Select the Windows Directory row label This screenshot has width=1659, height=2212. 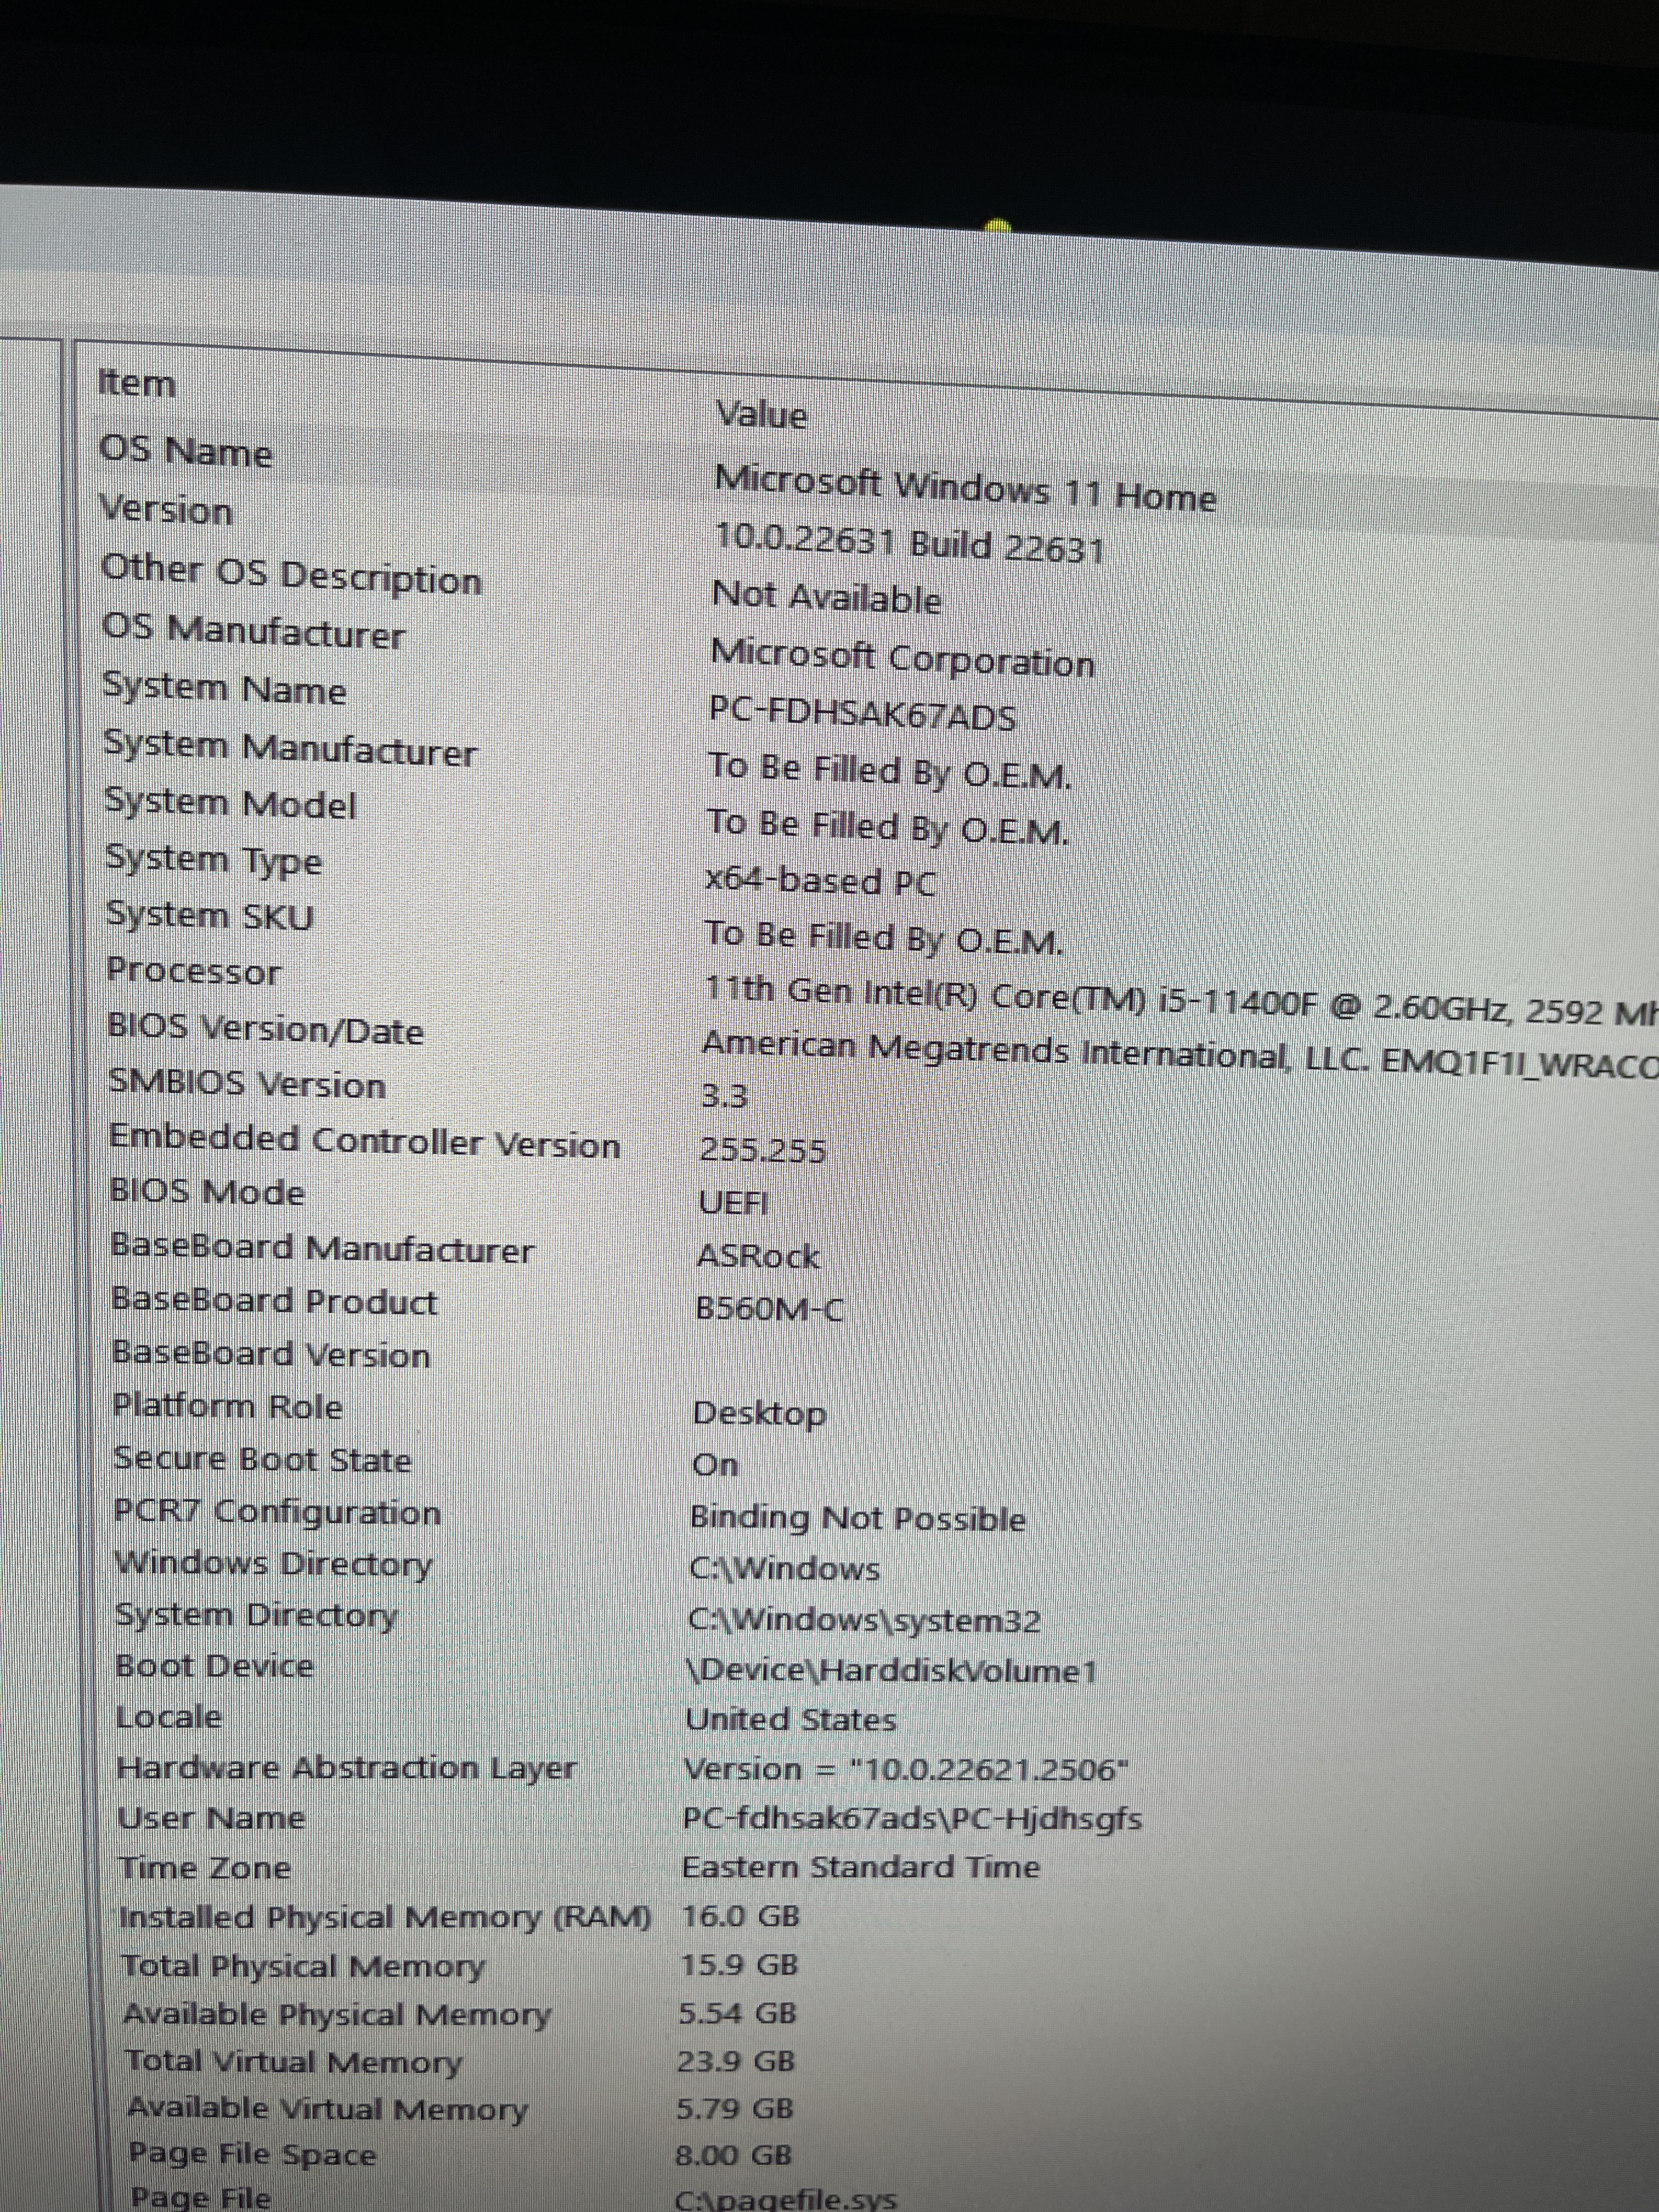(x=274, y=1564)
